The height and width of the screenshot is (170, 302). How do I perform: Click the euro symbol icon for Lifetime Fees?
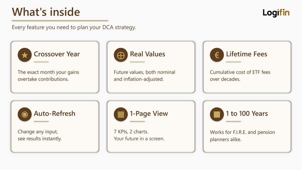click(217, 55)
